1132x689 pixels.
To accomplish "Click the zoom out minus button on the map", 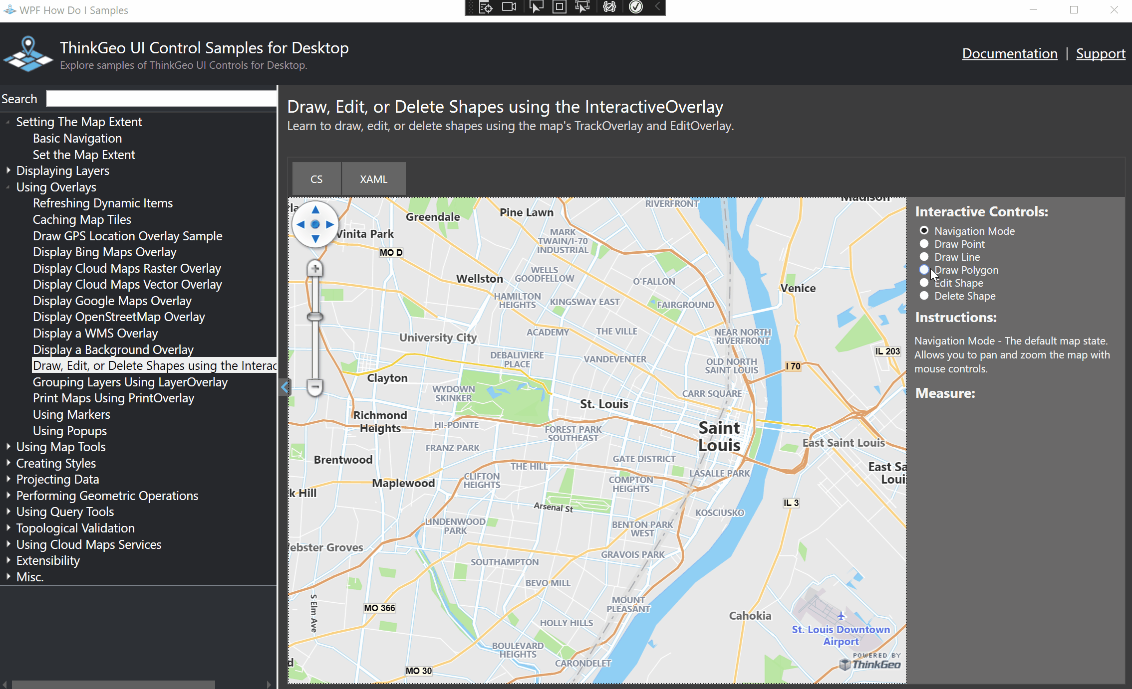I will point(315,386).
